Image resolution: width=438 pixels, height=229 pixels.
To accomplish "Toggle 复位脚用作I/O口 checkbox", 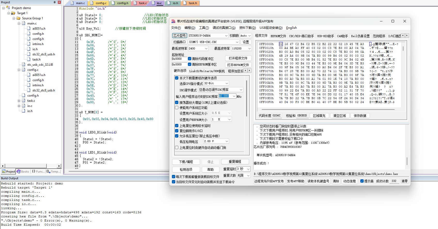I will coord(177,131).
